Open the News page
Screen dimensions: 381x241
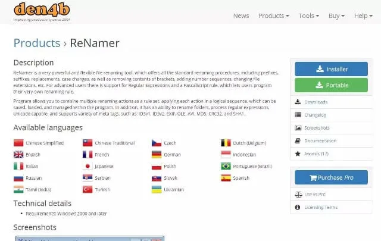pos(241,16)
